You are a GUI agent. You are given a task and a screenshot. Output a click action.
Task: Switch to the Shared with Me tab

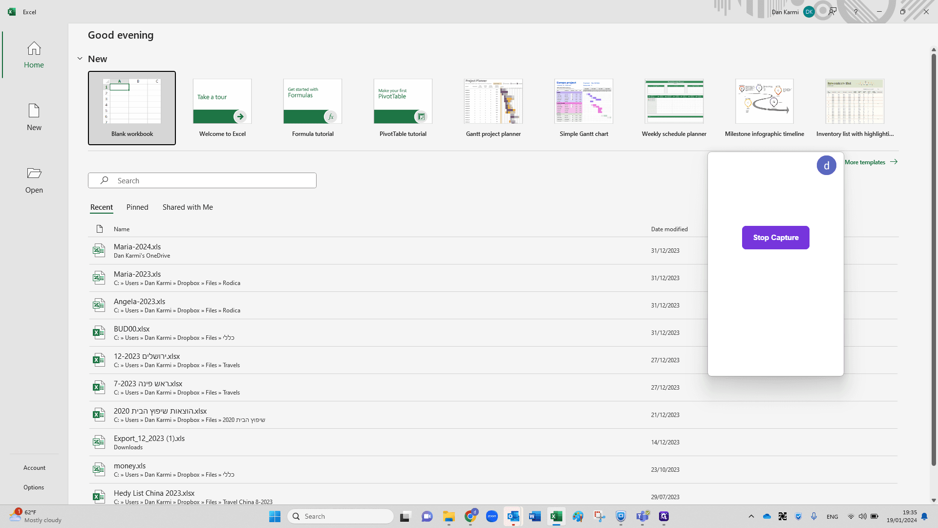point(188,207)
